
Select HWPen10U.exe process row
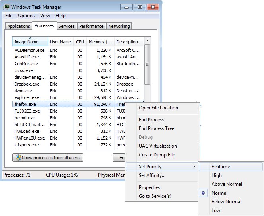69,138
